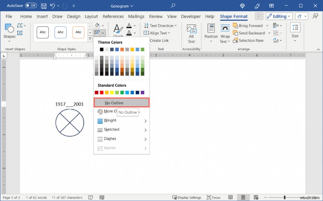Pick the standard red color swatch
This screenshot has width=323, height=201.
point(102,93)
